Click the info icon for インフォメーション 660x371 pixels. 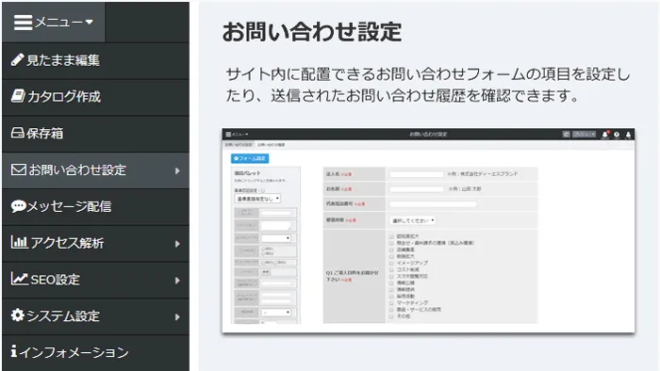coord(14,351)
